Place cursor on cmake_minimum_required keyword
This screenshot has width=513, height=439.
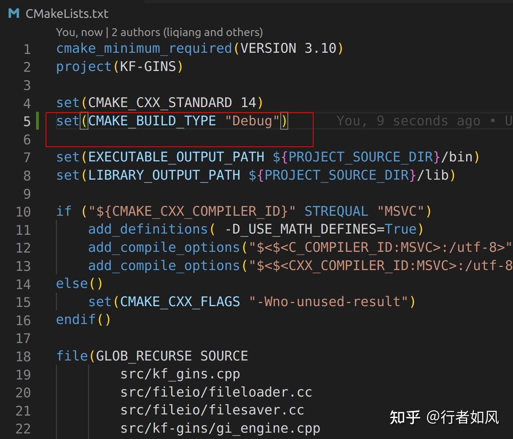[x=144, y=48]
